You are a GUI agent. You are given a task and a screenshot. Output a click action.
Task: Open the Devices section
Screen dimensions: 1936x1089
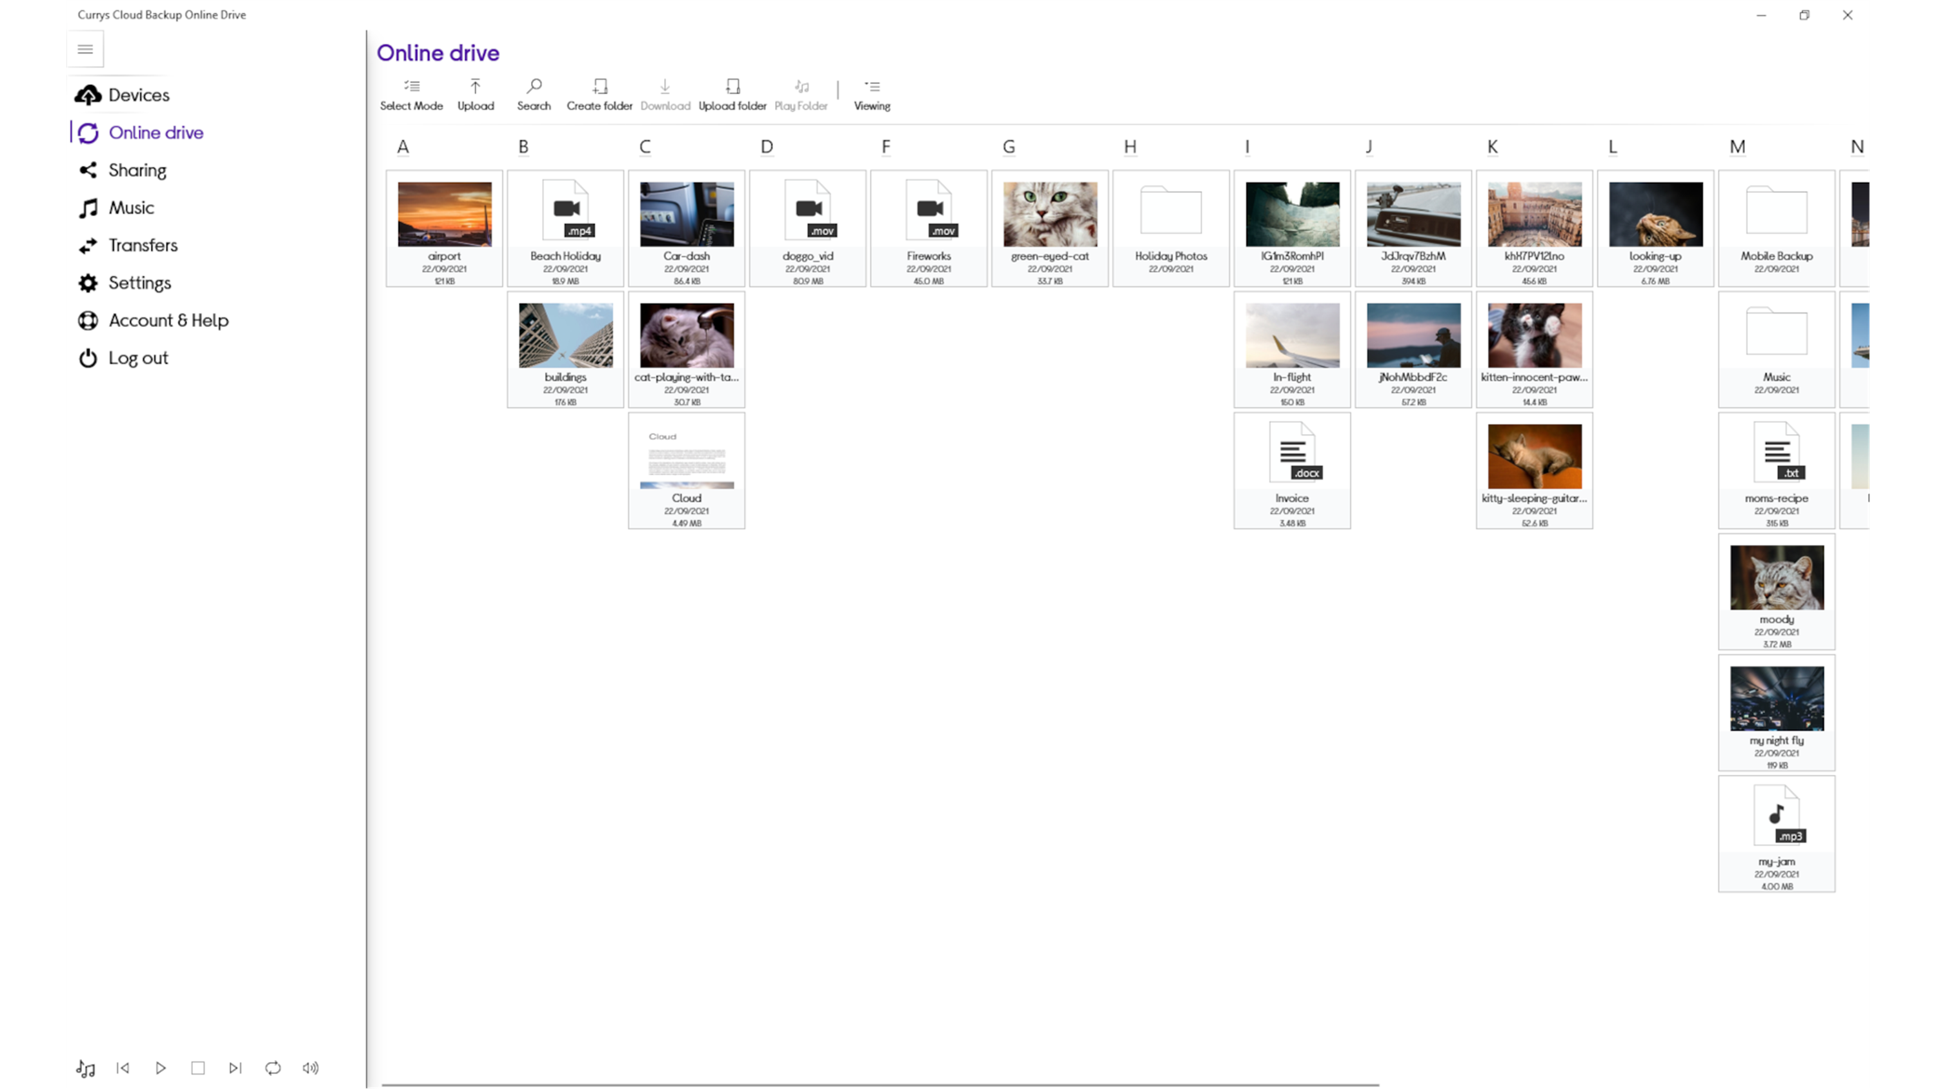tap(138, 95)
